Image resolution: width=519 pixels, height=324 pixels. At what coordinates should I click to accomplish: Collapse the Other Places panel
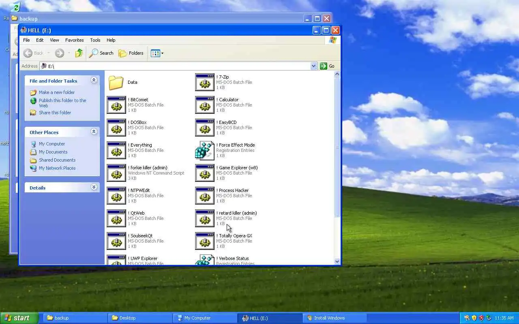pyautogui.click(x=94, y=132)
